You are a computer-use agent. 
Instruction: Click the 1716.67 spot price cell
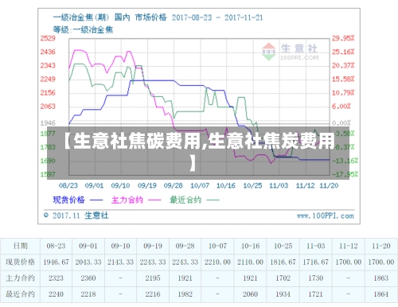coord(316,262)
